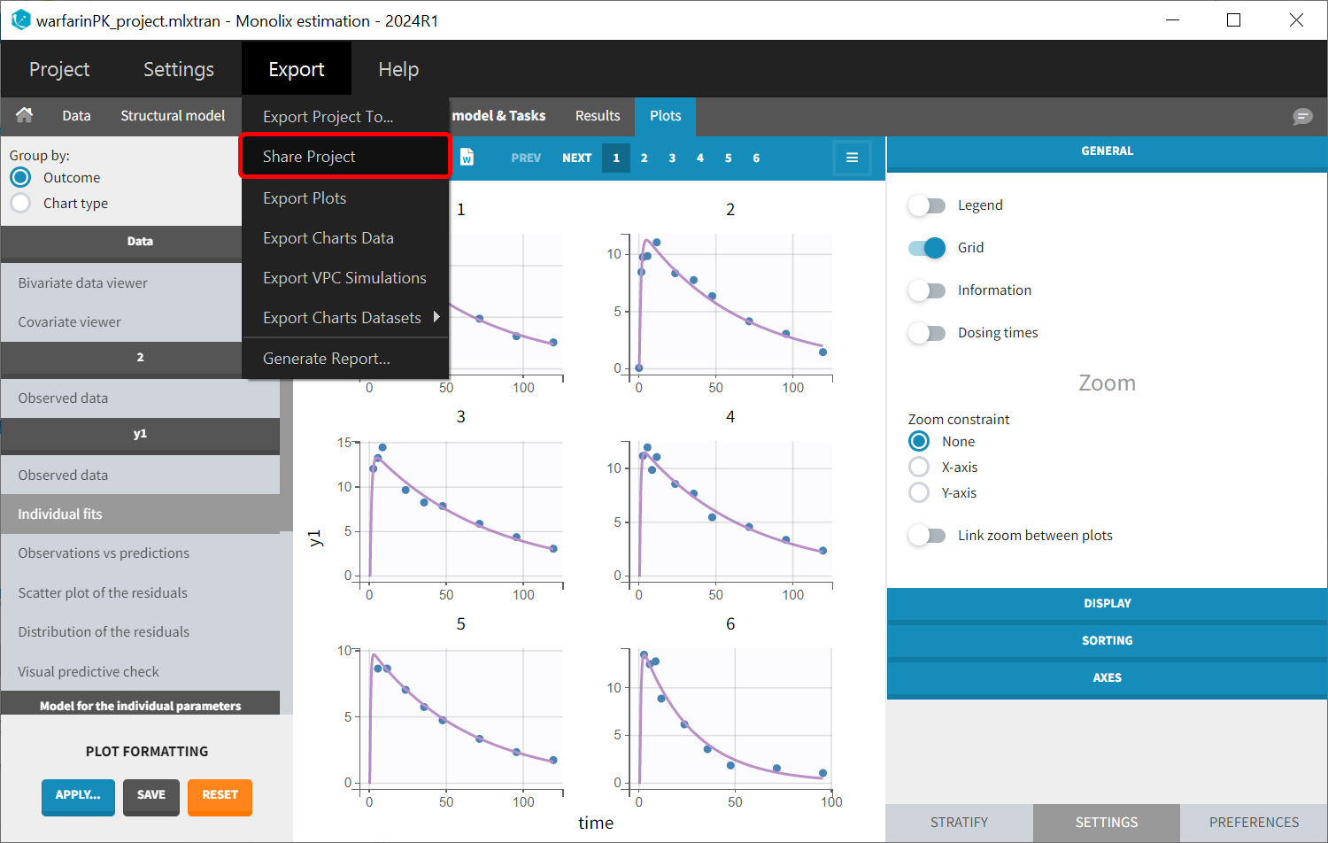Open the hamburger layout menu icon
This screenshot has width=1328, height=843.
click(x=852, y=158)
